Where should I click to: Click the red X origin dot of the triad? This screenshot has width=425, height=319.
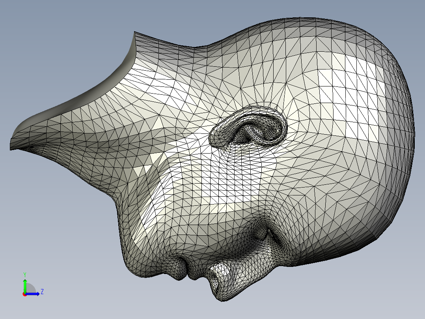pos(25,295)
